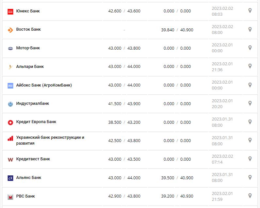
Task: Click the РВС Банк map pin
Action: [250, 196]
